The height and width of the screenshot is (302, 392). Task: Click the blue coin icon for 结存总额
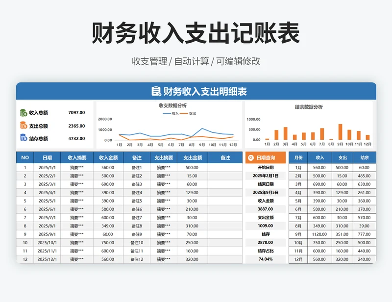click(x=24, y=137)
